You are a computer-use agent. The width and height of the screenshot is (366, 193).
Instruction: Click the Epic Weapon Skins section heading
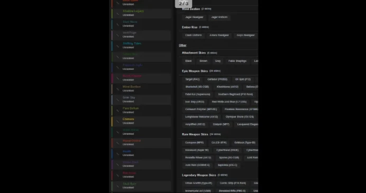coord(195,71)
